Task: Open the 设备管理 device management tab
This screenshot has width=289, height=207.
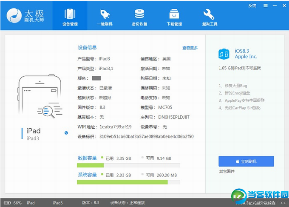Action: point(70,16)
